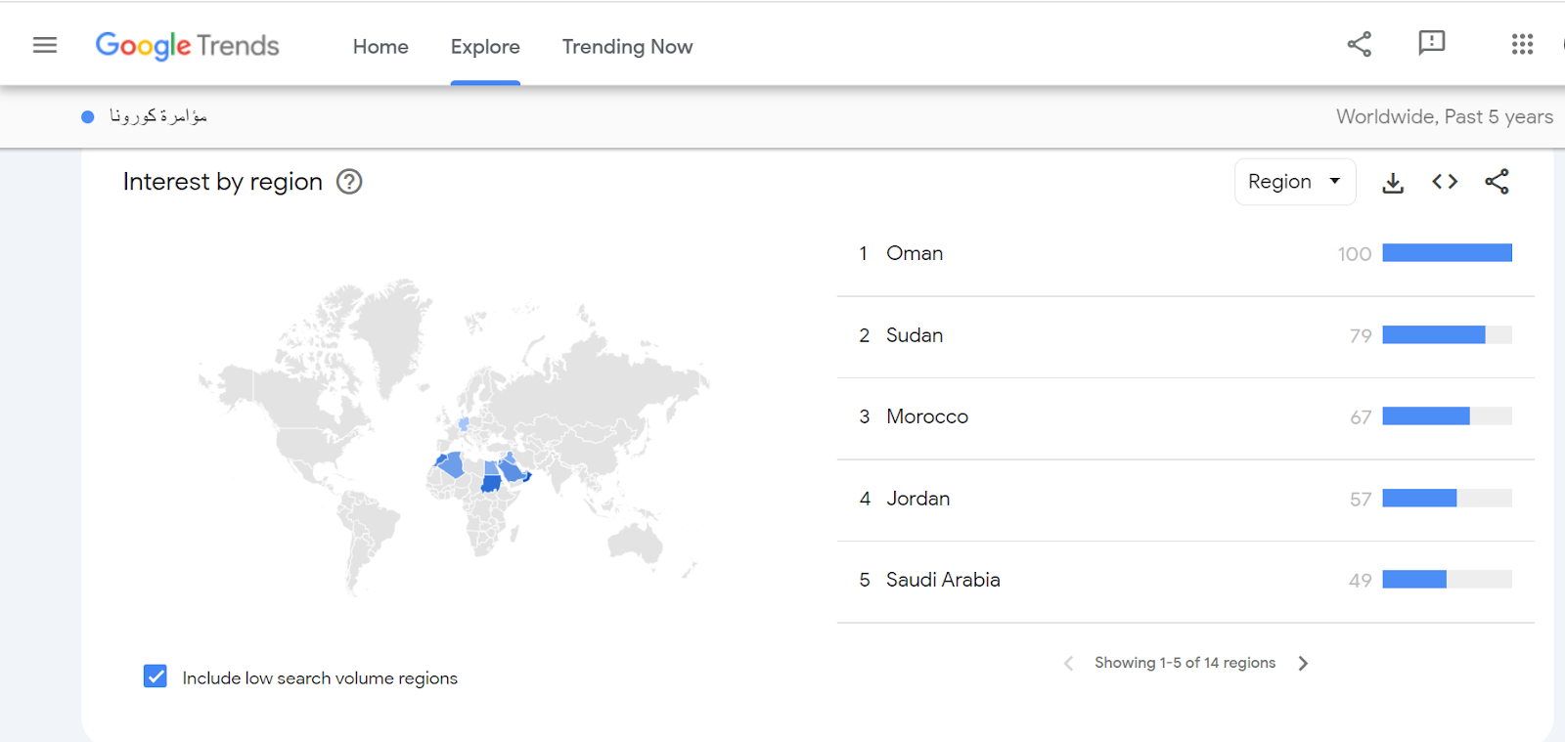Image resolution: width=1565 pixels, height=742 pixels.
Task: Share this page via header share icon
Action: pyautogui.click(x=1359, y=44)
